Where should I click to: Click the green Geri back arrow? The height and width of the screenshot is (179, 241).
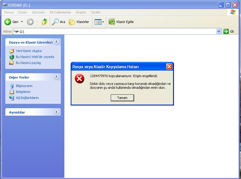[7, 22]
